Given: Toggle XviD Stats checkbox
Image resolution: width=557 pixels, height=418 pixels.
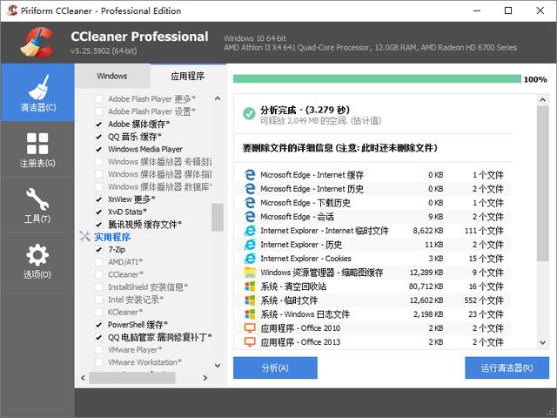Looking at the screenshot, I should (98, 212).
